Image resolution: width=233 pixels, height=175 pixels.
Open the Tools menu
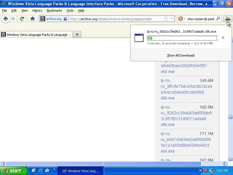[x=70, y=10]
